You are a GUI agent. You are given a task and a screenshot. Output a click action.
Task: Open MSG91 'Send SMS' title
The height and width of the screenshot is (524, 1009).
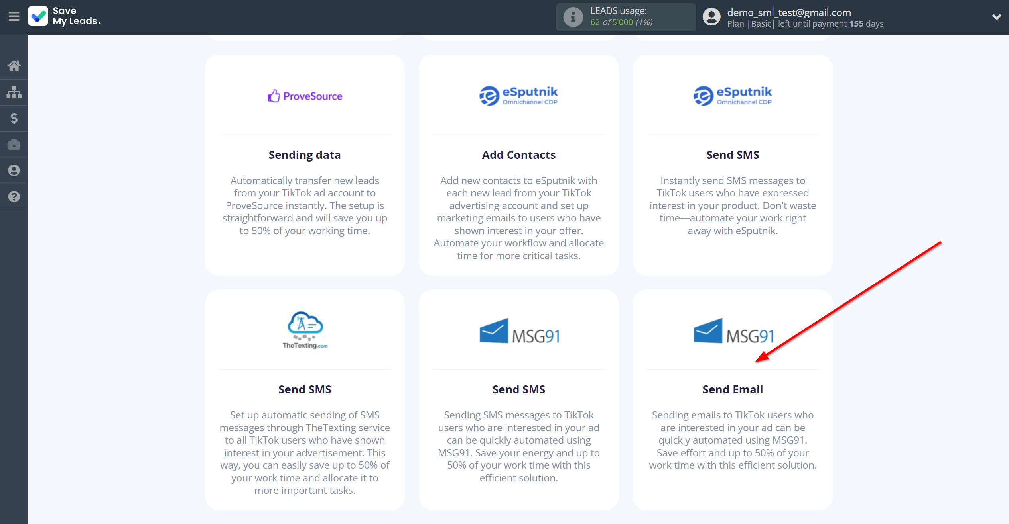(518, 389)
